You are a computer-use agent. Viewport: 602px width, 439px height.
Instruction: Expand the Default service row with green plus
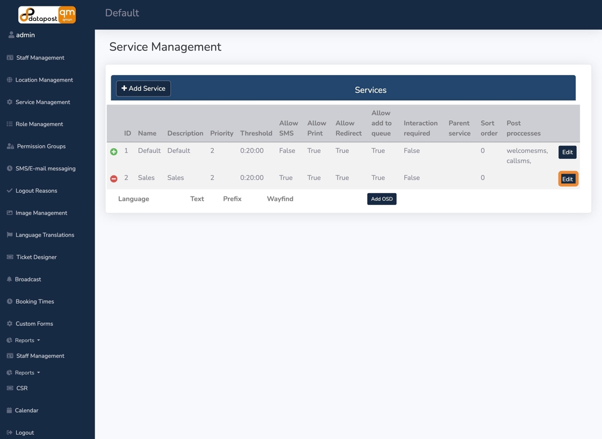pyautogui.click(x=113, y=152)
